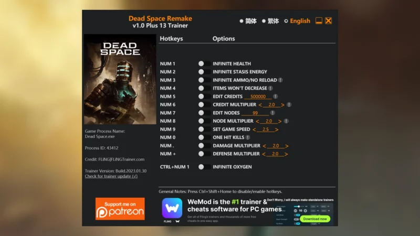
Task: Click the CTRL+NUM 1 hotkey label
Action: [x=175, y=167]
